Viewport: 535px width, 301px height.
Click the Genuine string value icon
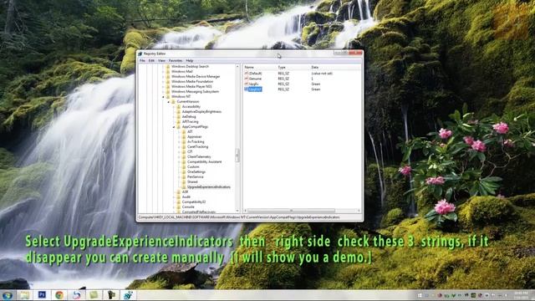tap(247, 79)
